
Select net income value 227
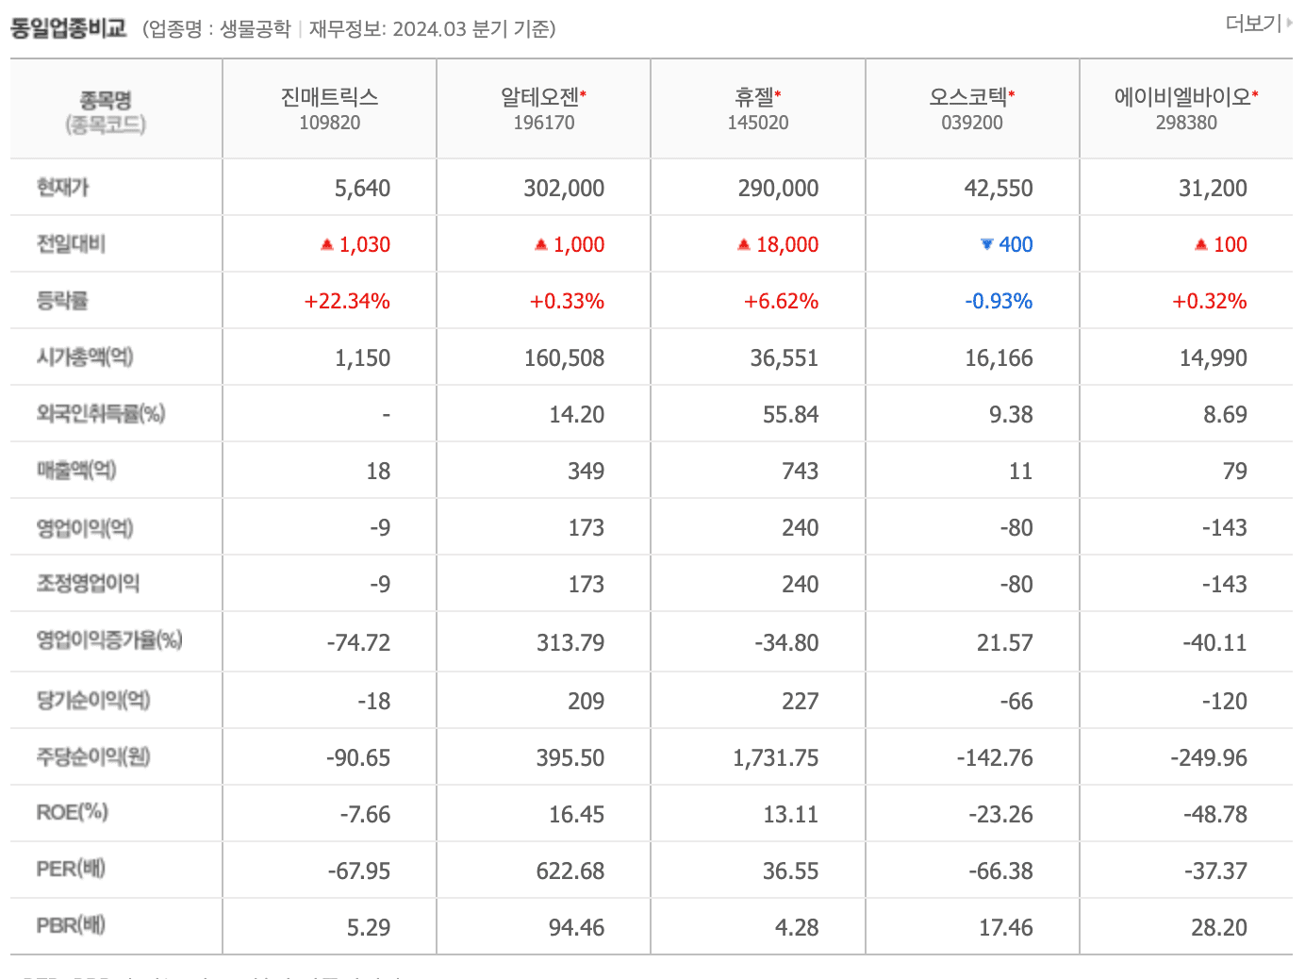click(x=800, y=702)
